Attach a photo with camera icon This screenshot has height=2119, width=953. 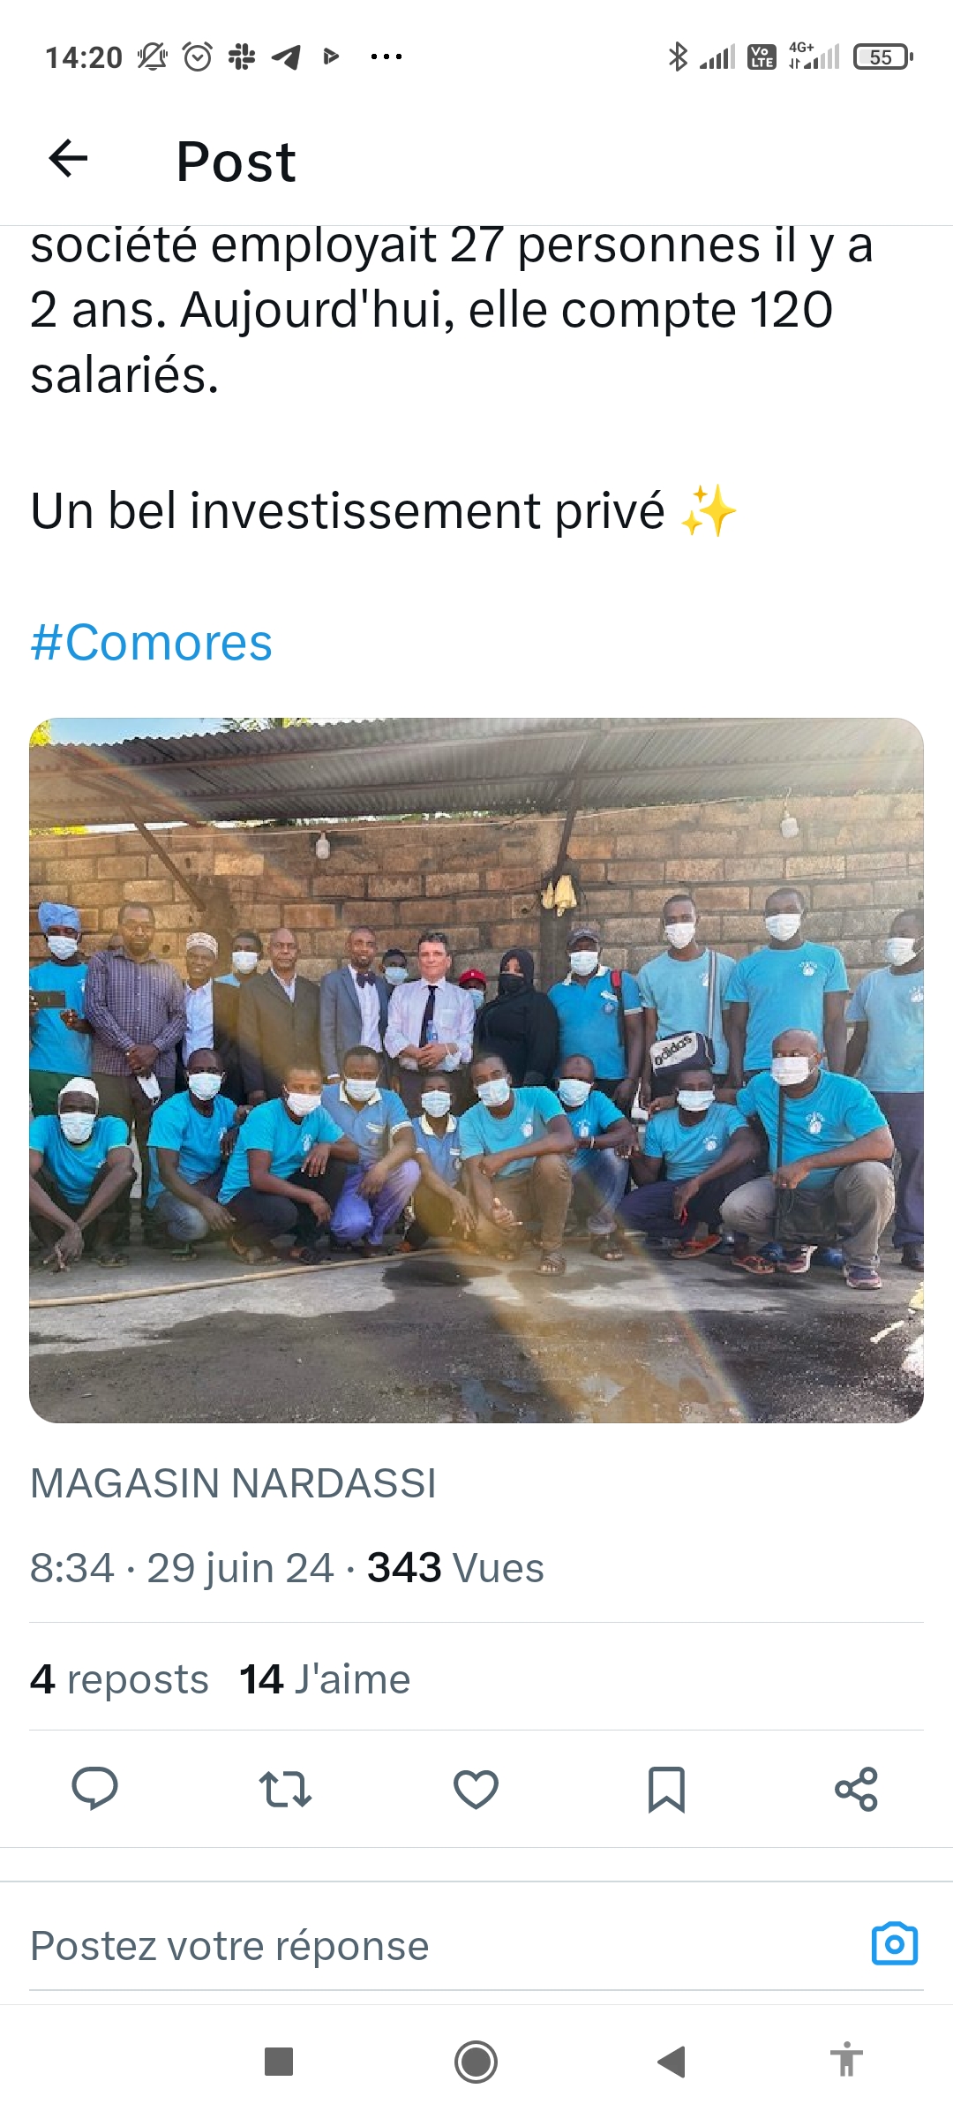(895, 1943)
